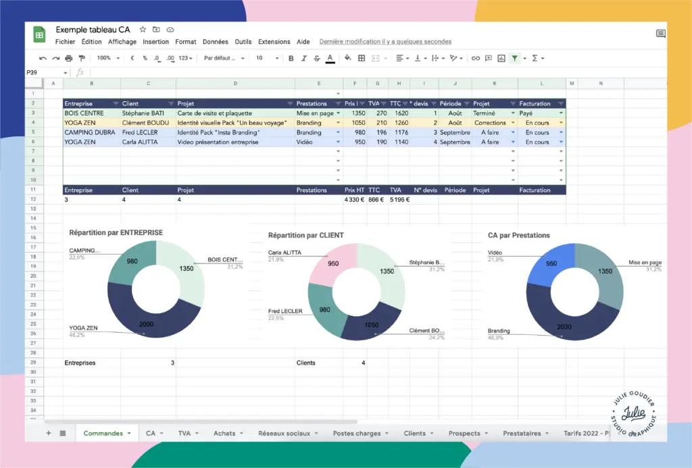Viewport: 692px width, 468px height.
Task: Toggle strikethrough formatting
Action: tap(317, 58)
